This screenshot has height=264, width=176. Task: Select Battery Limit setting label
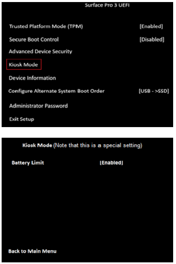[x=28, y=163]
